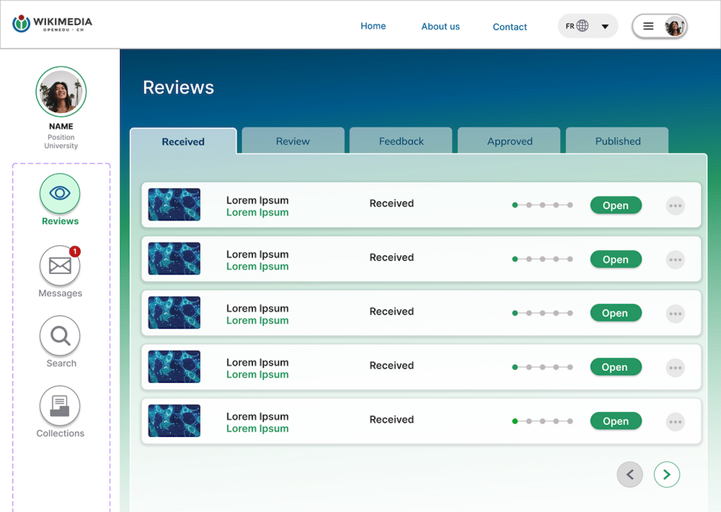The width and height of the screenshot is (721, 512).
Task: Open the Collections icon in sidebar
Action: [x=60, y=406]
